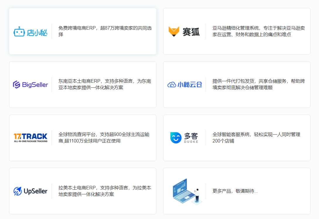Select the 提供一件代打包发货 description text
The height and width of the screenshot is (219, 319).
pos(259,84)
